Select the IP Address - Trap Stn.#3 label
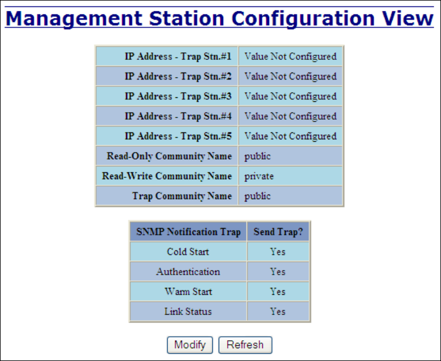441x361 pixels. click(178, 96)
